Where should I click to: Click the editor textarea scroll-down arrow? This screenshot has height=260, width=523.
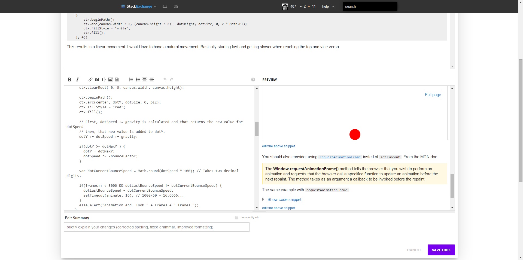coord(257,208)
